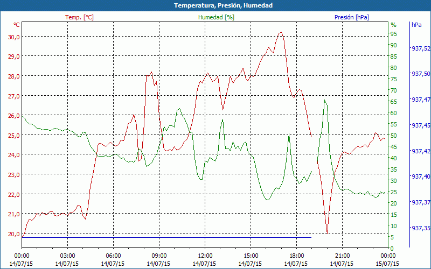The image size is (431, 269).
Task: Click the blue hPa unit label
Action: click(x=416, y=25)
